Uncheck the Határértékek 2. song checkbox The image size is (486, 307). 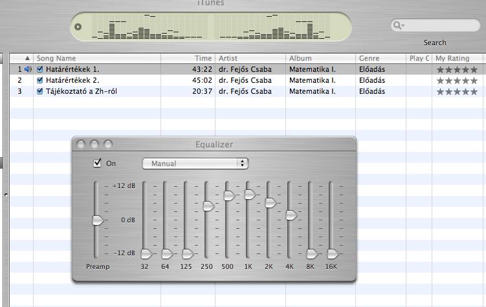(x=39, y=80)
